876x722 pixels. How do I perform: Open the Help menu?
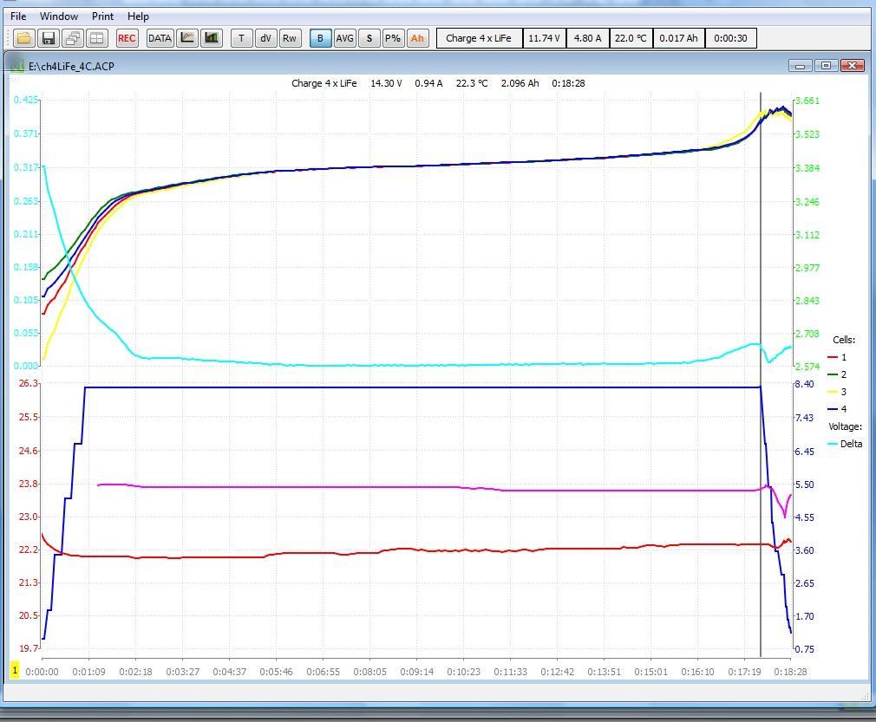click(x=138, y=16)
